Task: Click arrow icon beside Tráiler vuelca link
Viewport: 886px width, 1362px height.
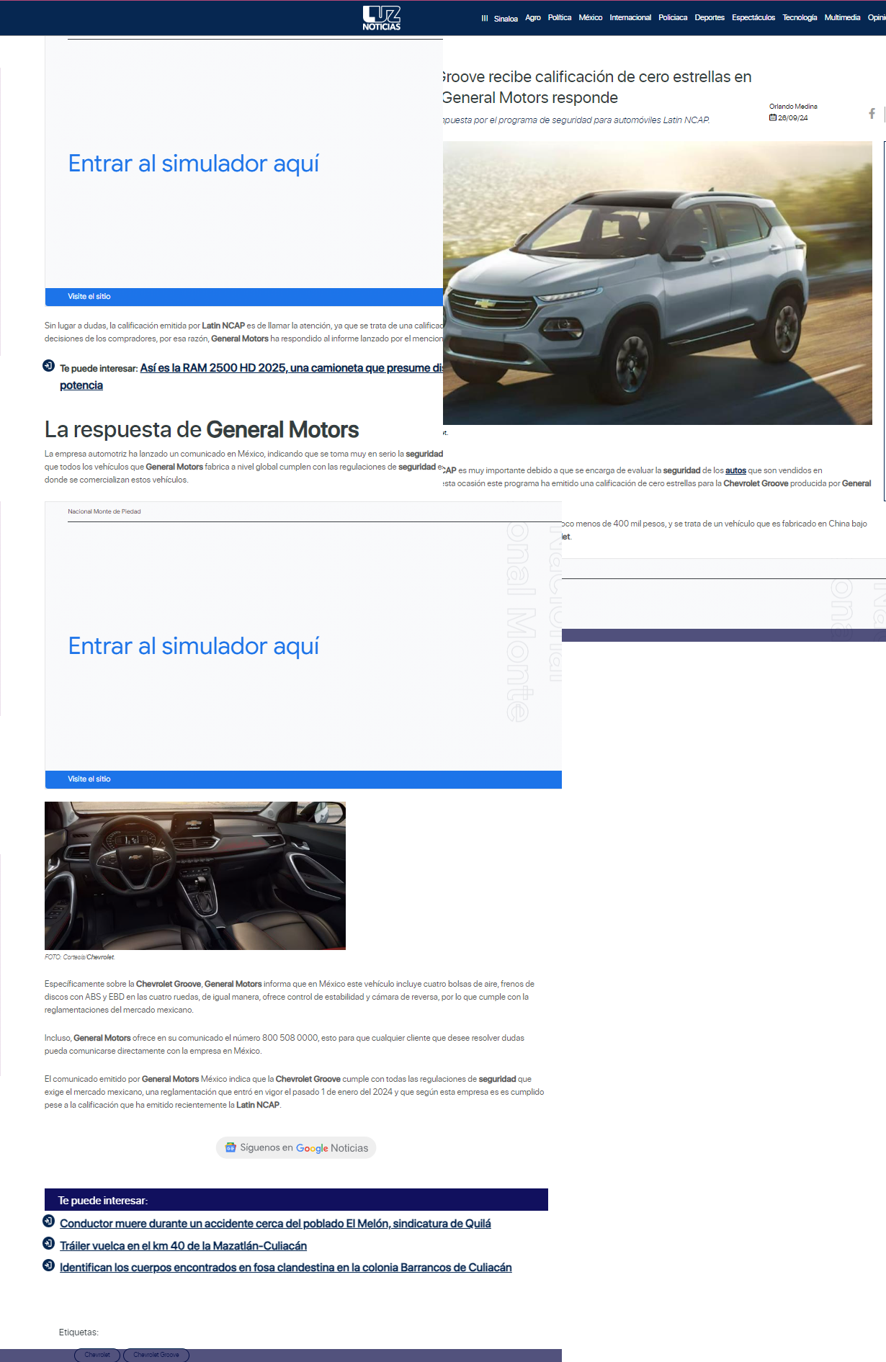Action: point(49,1243)
